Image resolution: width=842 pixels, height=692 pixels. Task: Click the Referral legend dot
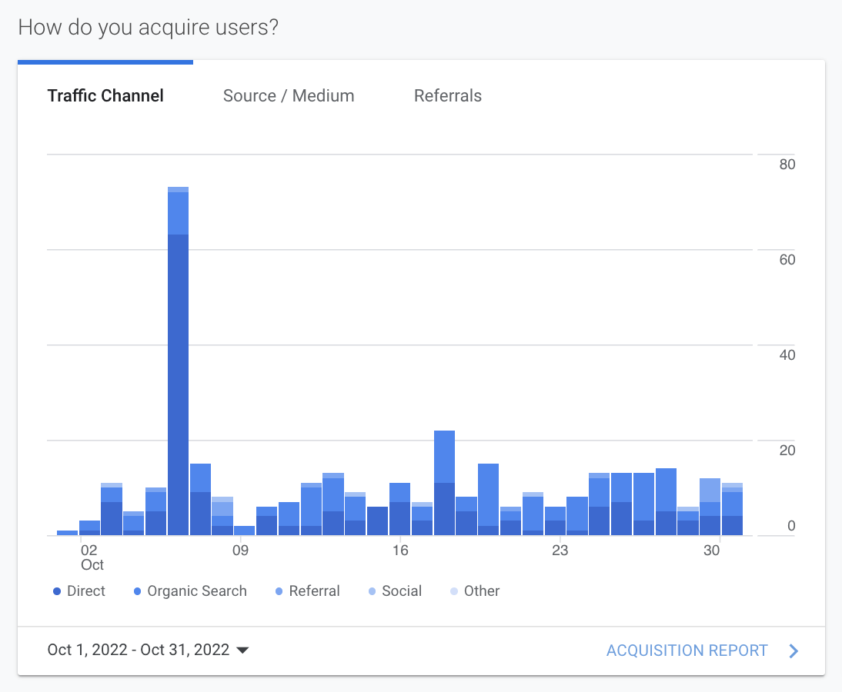pos(279,591)
